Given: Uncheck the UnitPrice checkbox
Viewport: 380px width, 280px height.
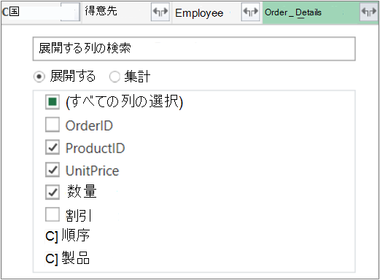Looking at the screenshot, I should (x=53, y=170).
